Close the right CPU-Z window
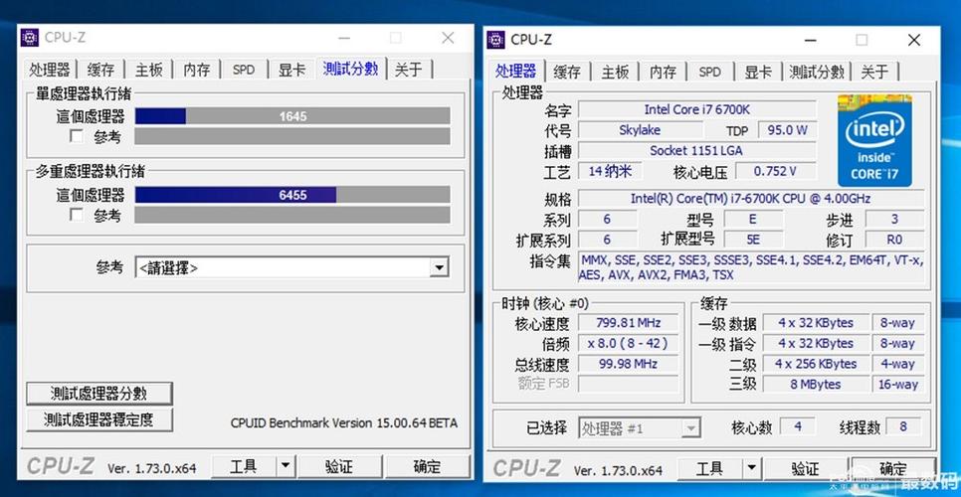The image size is (961, 497). tap(914, 40)
